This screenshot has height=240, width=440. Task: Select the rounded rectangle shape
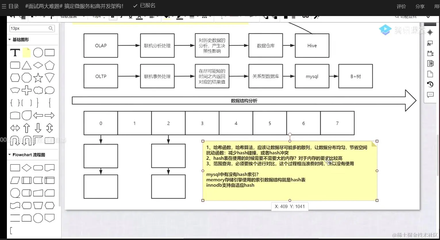pyautogui.click(x=15, y=65)
